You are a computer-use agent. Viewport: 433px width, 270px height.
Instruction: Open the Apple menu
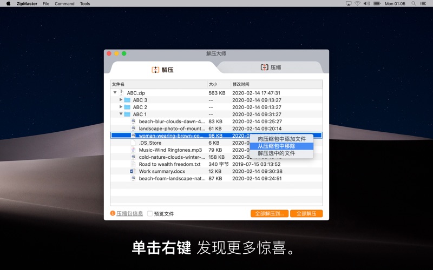coord(8,4)
